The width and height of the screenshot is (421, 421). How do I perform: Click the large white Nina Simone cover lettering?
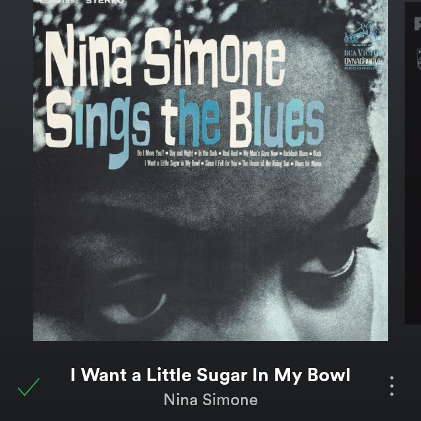click(165, 56)
